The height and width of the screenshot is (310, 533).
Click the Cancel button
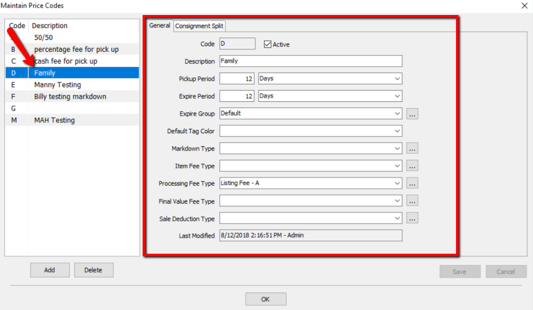(x=506, y=272)
